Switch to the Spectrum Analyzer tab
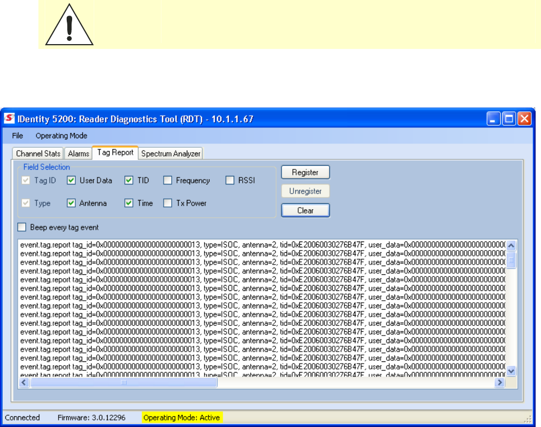 [x=171, y=153]
